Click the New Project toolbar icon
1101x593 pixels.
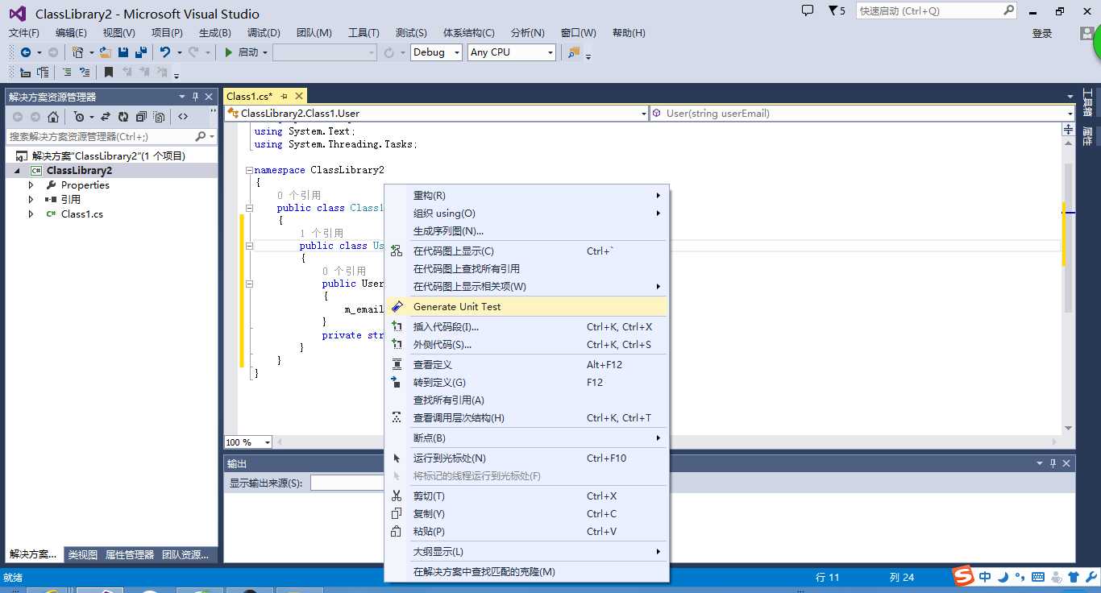pos(77,52)
